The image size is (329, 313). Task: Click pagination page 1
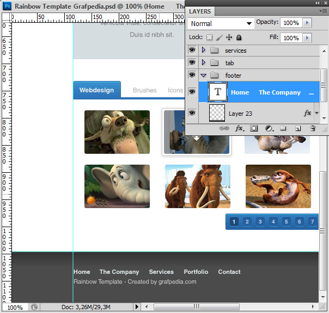[234, 222]
